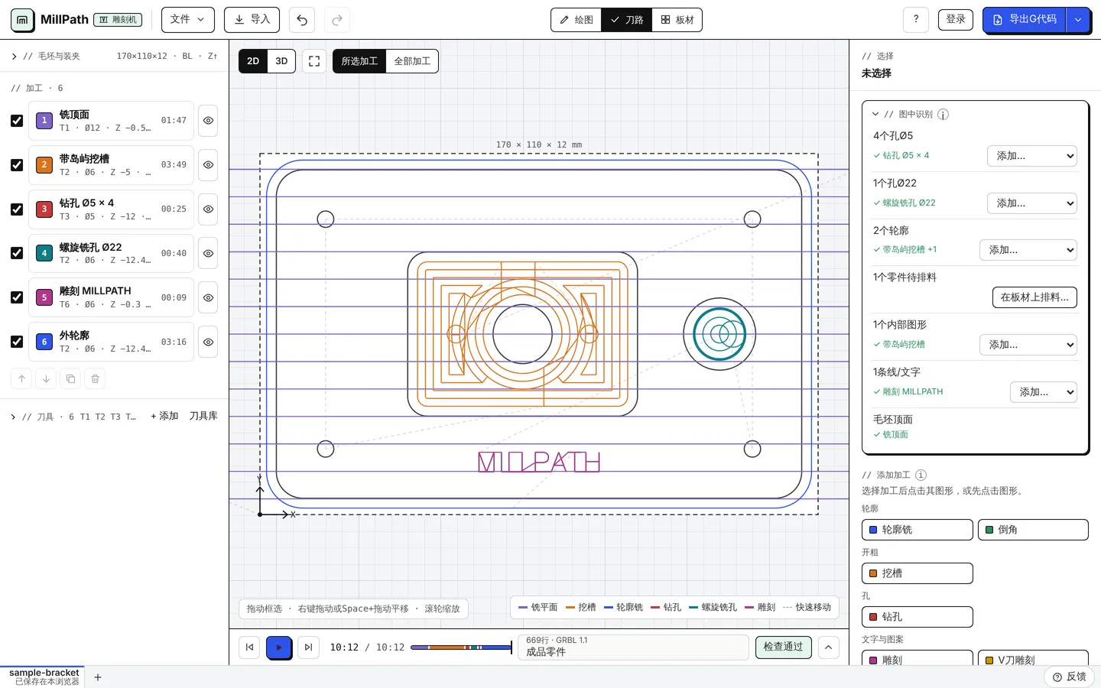Viewport: 1101px width, 688px height.
Task: Move selected operation down with arrow icon
Action: 46,378
